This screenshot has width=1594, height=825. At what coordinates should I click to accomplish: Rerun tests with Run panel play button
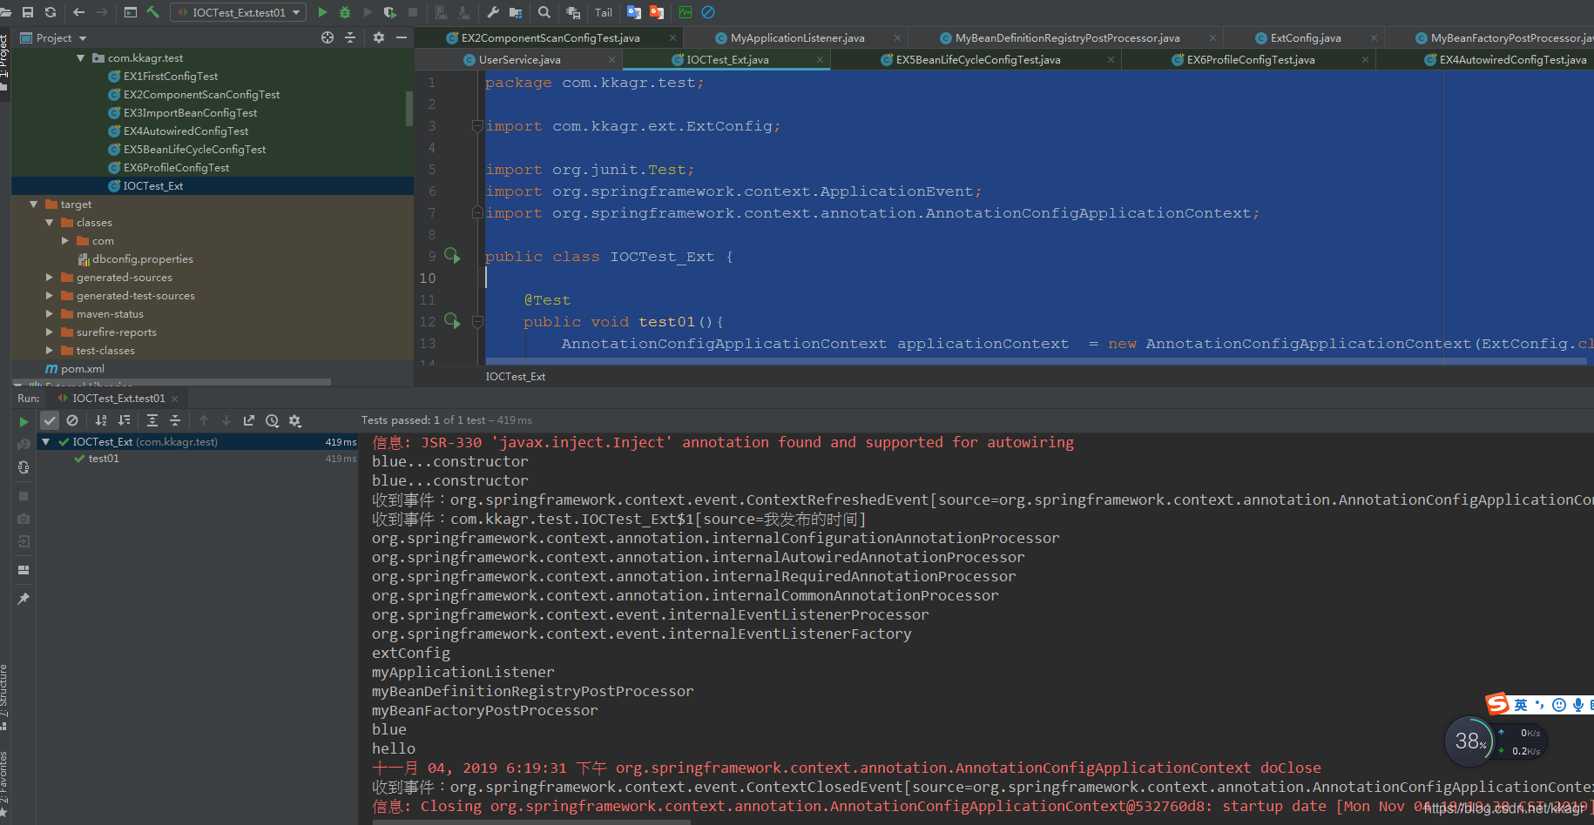pyautogui.click(x=24, y=421)
